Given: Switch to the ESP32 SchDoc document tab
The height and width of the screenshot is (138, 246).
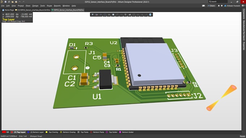Looking at the screenshot, I should pyautogui.click(x=33, y=10).
